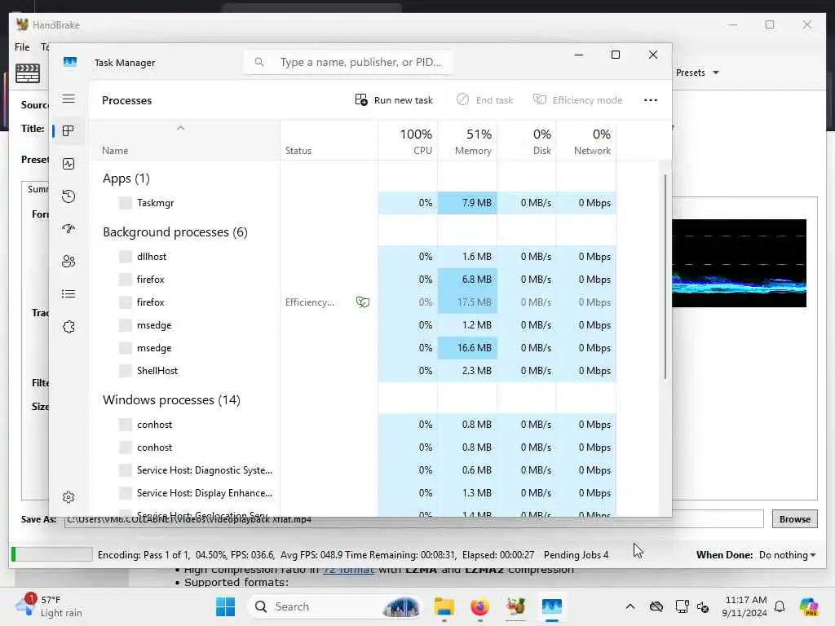Click the Efficiency mode button
This screenshot has height=626, width=835.
pyautogui.click(x=577, y=100)
